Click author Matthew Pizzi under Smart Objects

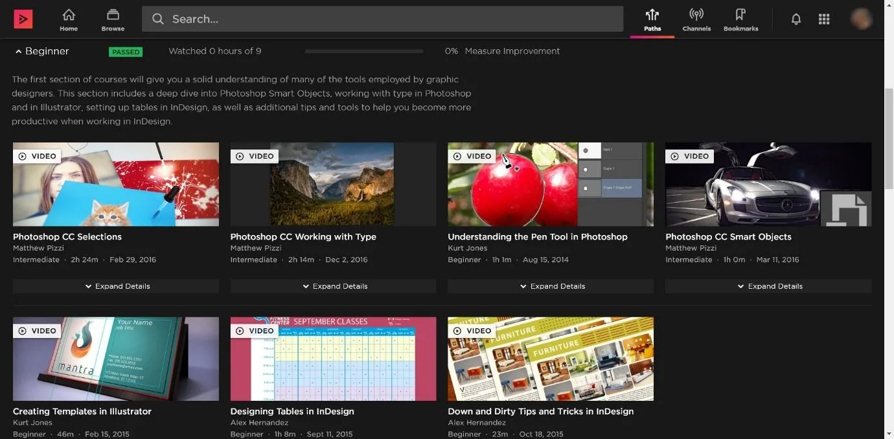691,248
